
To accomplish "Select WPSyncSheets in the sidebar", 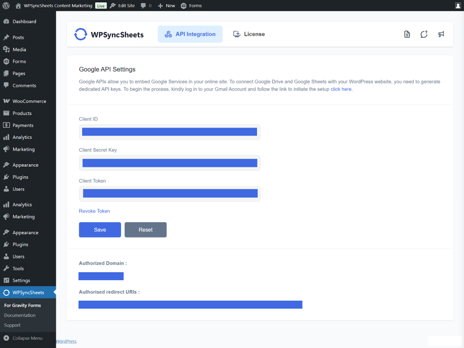I will pos(28,292).
